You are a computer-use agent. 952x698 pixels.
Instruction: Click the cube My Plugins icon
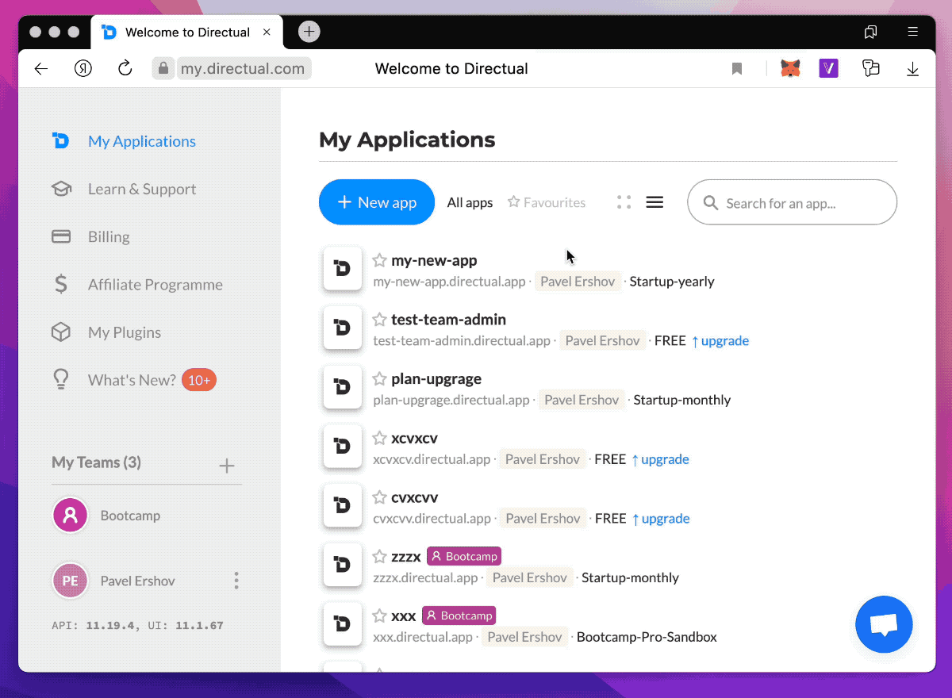[61, 332]
